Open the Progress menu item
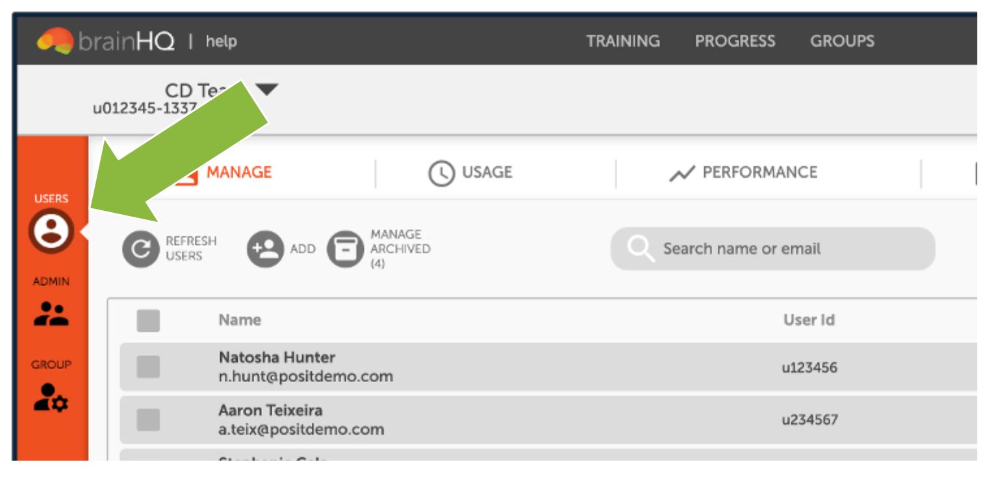This screenshot has width=992, height=484. click(x=735, y=41)
